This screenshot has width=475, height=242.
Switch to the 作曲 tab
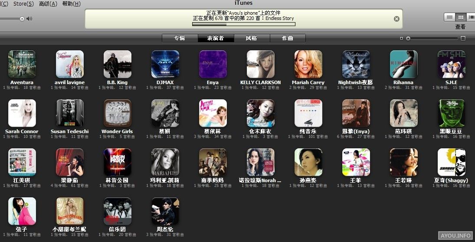pos(288,38)
